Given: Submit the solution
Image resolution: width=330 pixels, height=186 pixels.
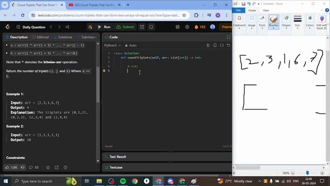Looking at the screenshot, I should (x=125, y=27).
